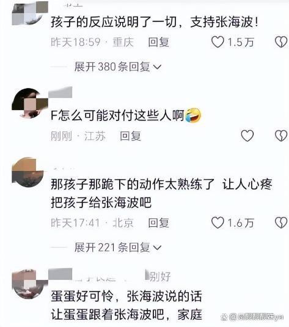This screenshot has width=289, height=327.
Task: Open avatar of the 北京 commenter
Action: [x=28, y=172]
